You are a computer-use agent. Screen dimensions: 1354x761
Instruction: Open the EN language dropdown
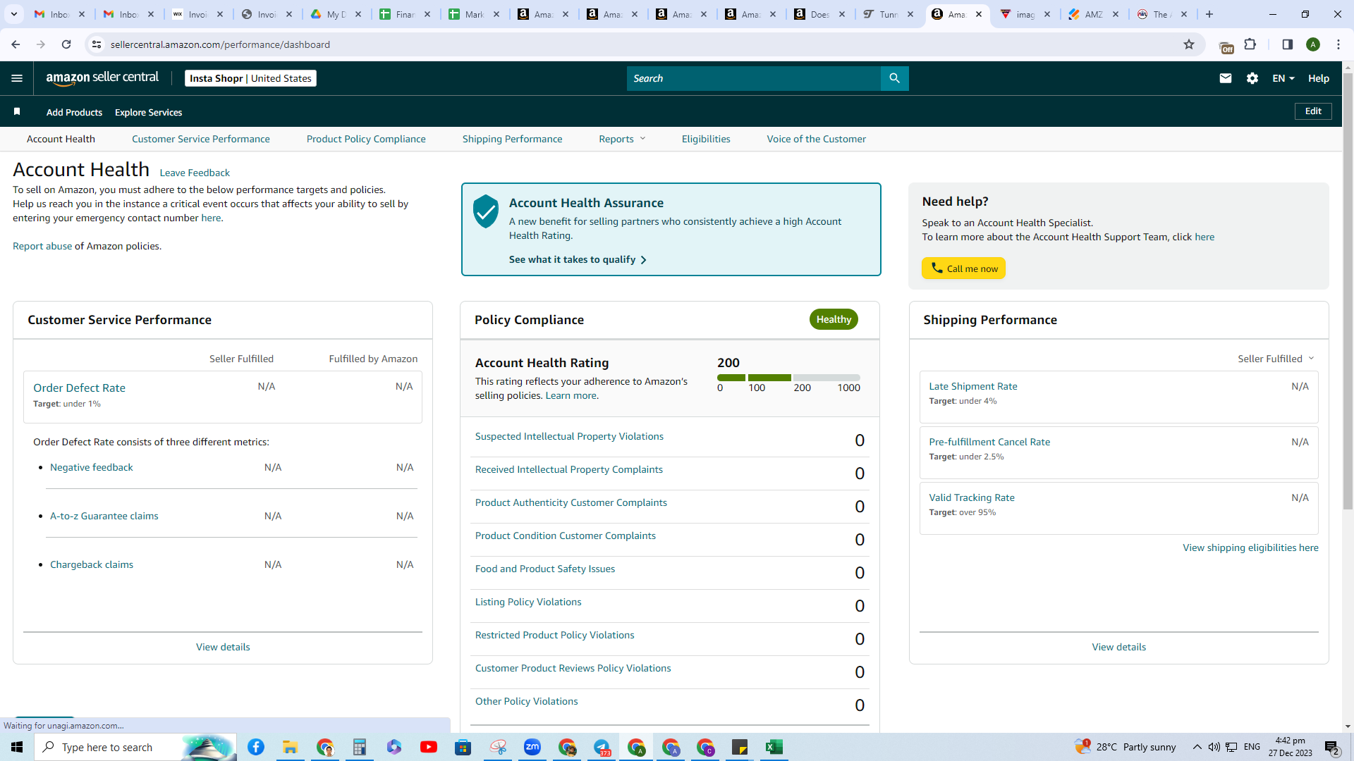coord(1283,78)
